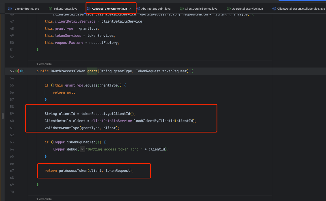
Task: Open the ClientDetailsService.java tab
Action: (201, 9)
